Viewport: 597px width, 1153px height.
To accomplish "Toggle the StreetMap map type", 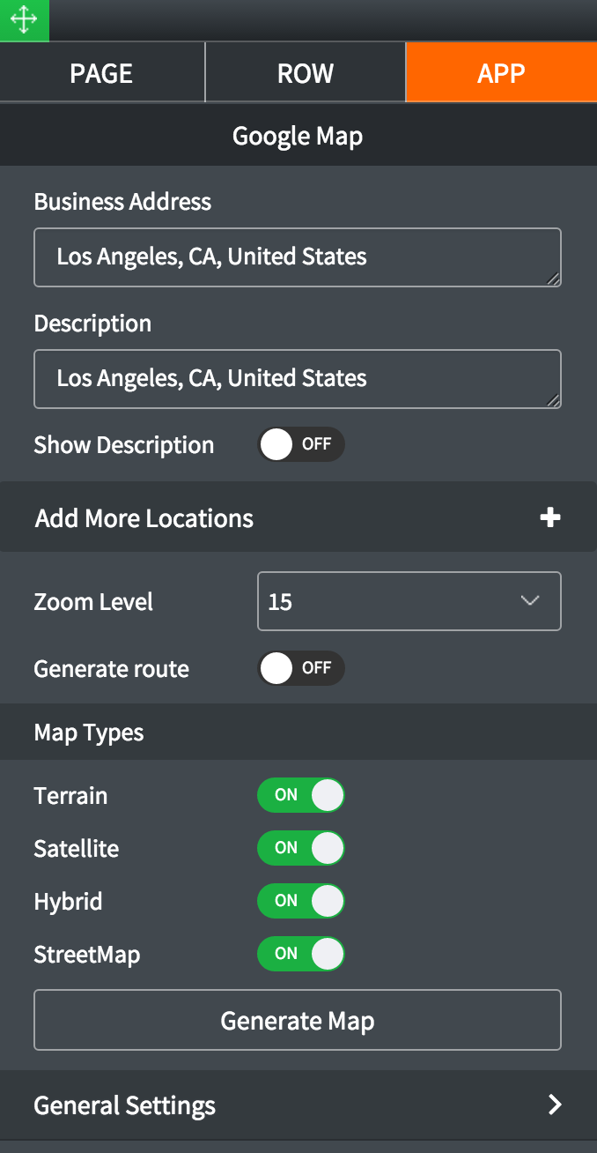I will point(300,954).
